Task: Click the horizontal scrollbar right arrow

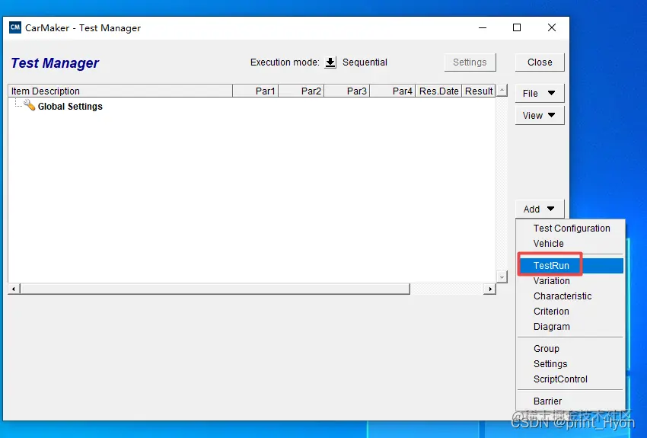Action: tap(489, 289)
